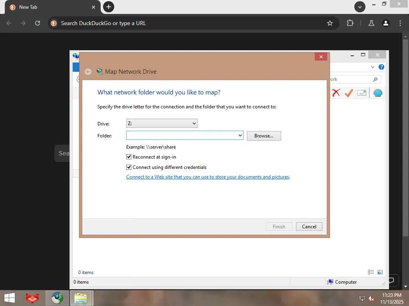This screenshot has width=409, height=306.
Task: Open the Chromium browser taskbar icon
Action: 57,298
